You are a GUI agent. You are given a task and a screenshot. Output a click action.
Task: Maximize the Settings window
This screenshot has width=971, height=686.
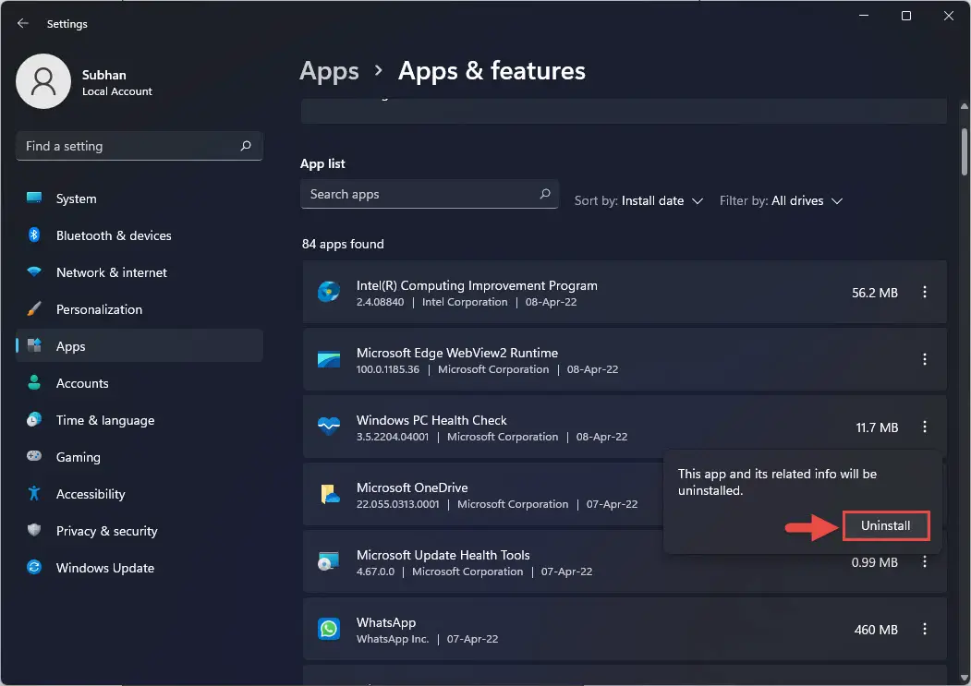[906, 16]
